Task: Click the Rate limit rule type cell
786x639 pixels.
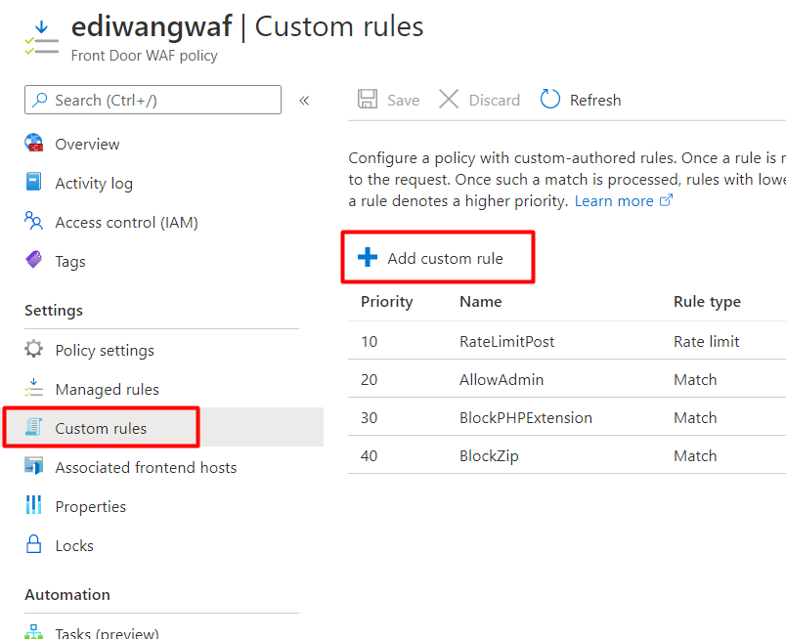Action: (706, 341)
